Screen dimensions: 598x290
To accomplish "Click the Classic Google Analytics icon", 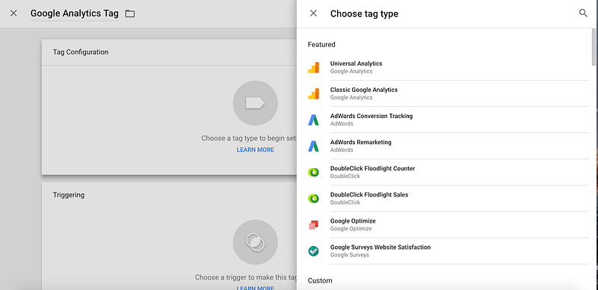I will point(313,93).
